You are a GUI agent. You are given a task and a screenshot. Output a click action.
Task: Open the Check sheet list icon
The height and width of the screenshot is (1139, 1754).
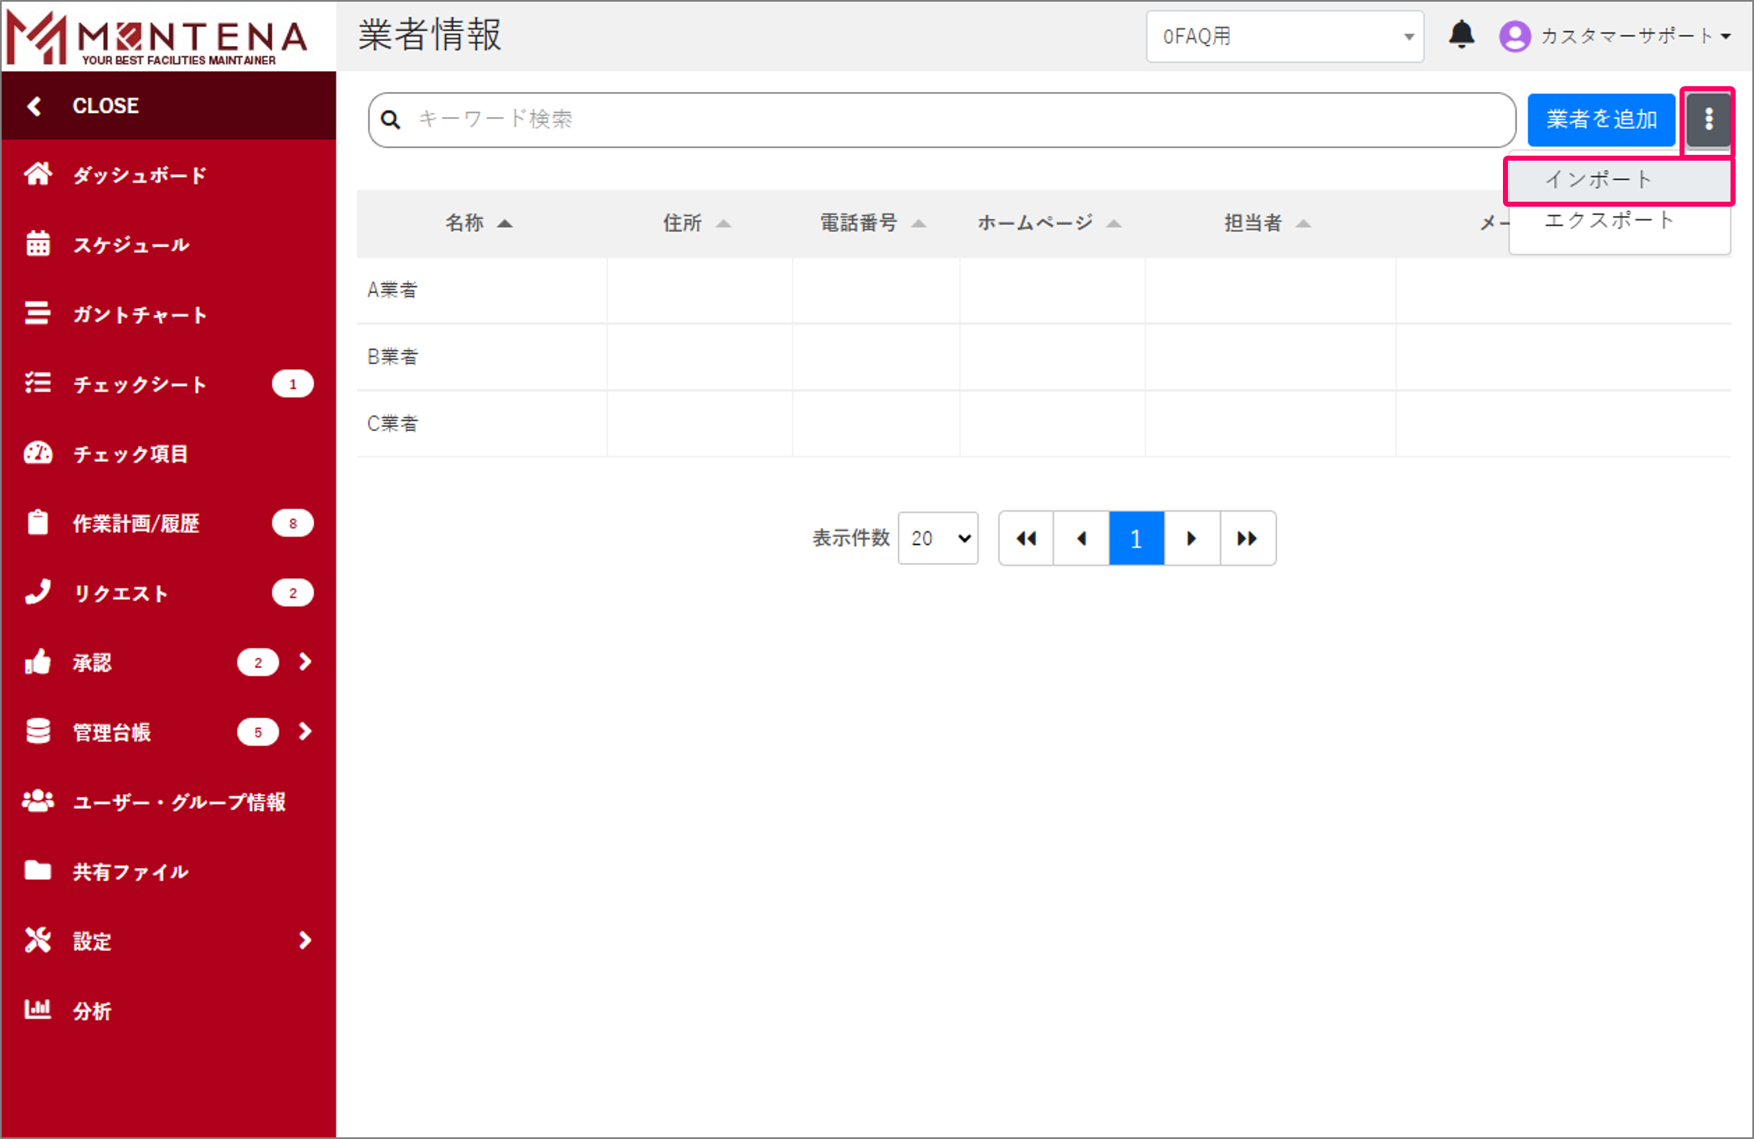[38, 383]
